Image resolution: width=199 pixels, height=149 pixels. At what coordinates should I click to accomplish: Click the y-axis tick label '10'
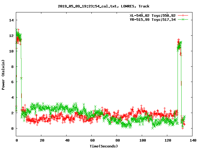[x=11, y=51]
